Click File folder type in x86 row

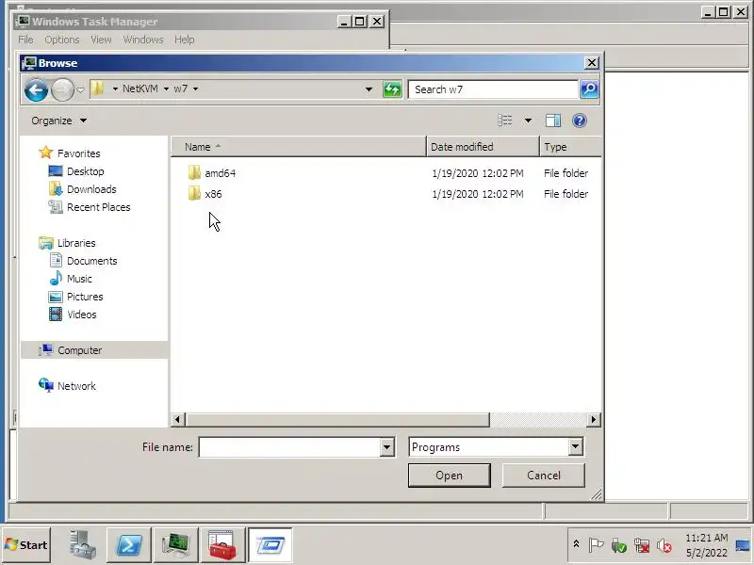click(x=566, y=194)
